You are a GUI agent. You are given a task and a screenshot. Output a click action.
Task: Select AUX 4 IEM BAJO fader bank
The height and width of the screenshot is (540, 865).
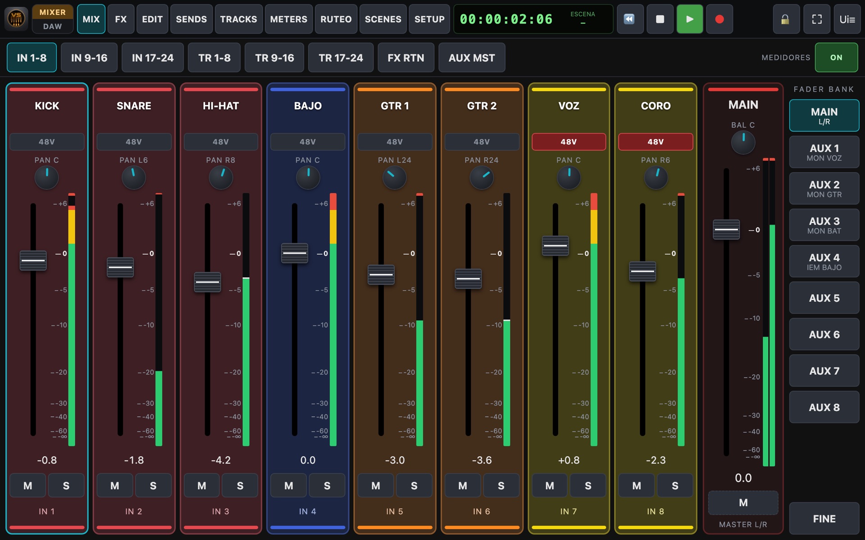click(x=824, y=261)
